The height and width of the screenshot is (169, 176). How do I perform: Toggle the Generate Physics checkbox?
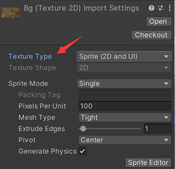83,151
